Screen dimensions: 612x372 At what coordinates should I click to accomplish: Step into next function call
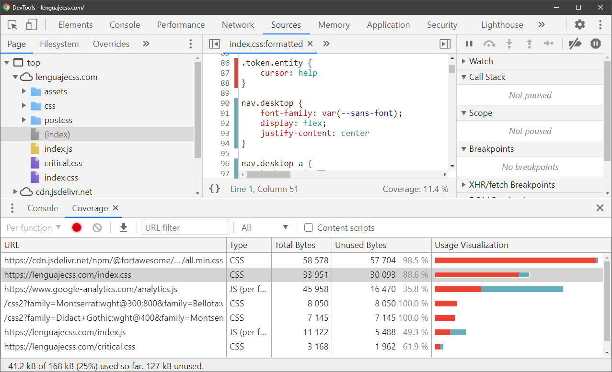point(509,44)
